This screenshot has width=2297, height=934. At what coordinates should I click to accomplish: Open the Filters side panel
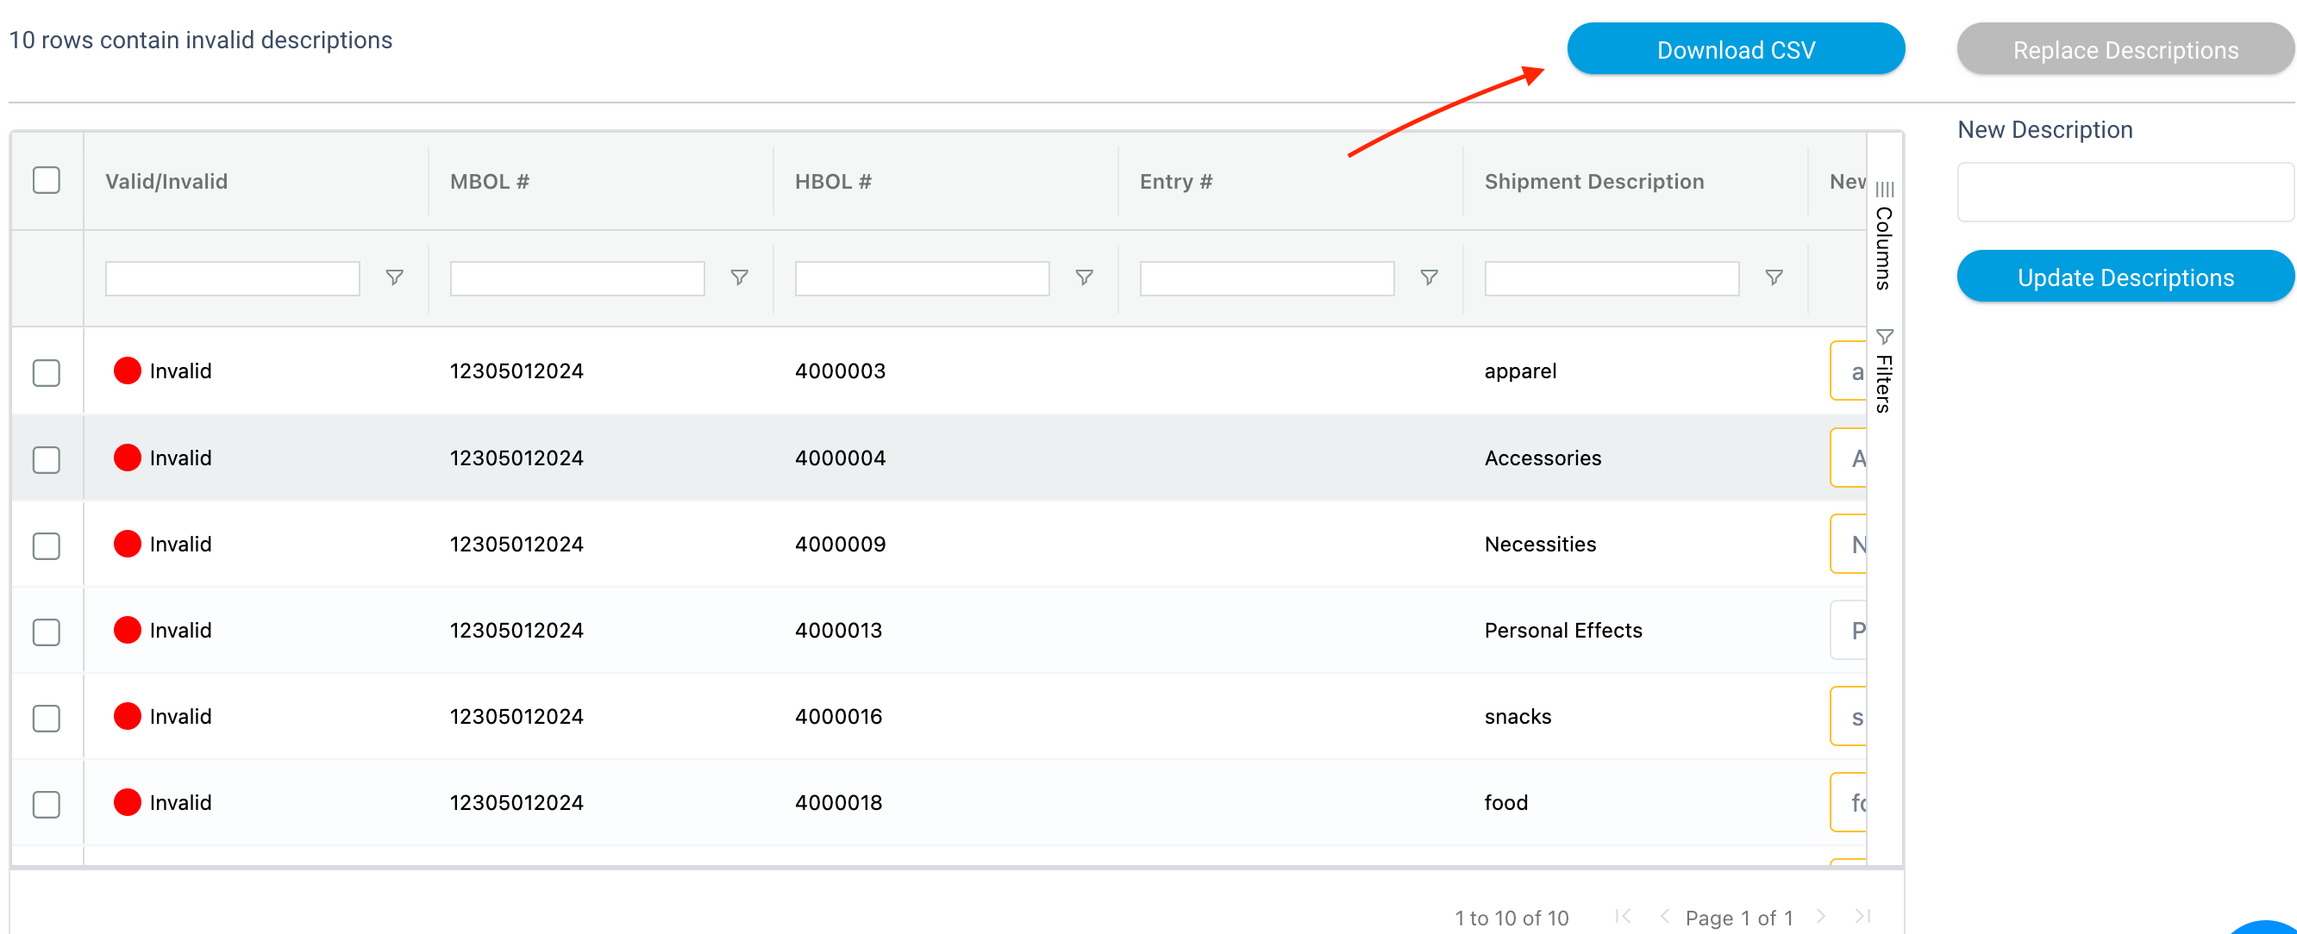(1884, 371)
